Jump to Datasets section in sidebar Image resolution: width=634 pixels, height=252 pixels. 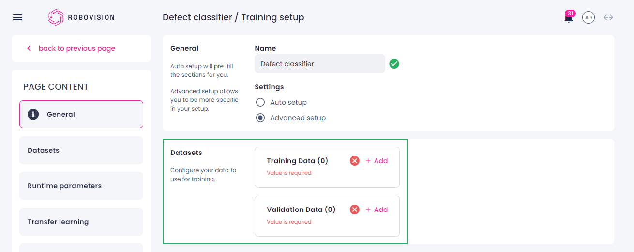click(x=81, y=150)
